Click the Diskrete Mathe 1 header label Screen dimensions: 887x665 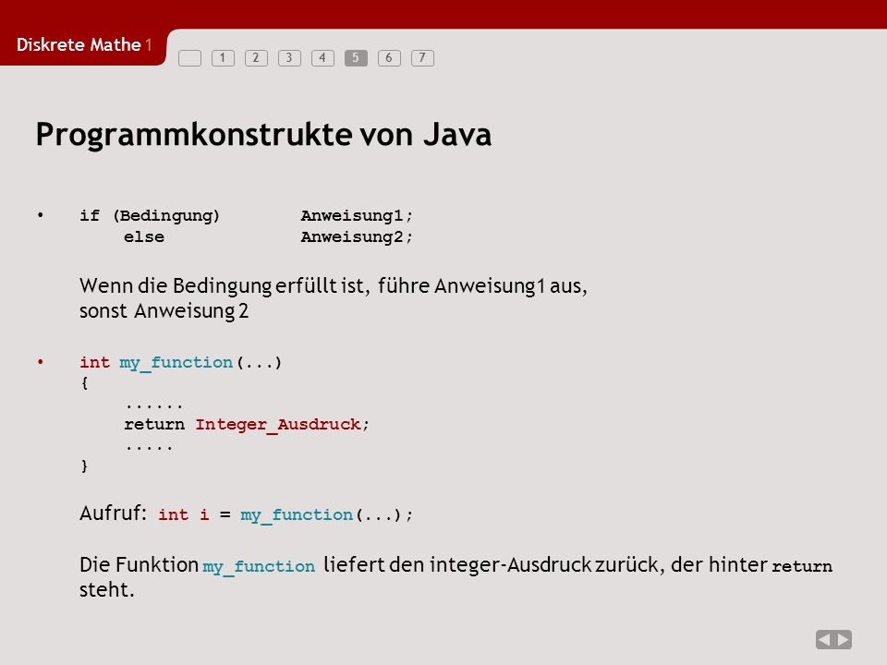click(84, 44)
